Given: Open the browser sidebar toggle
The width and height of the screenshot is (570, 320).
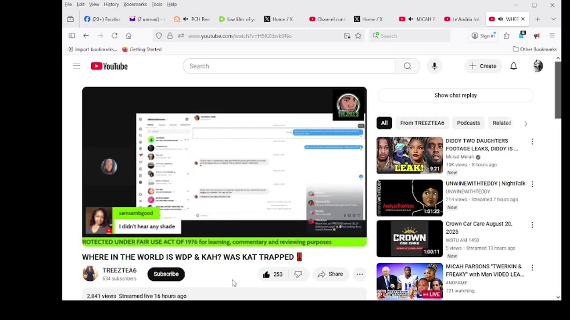Looking at the screenshot, I should point(72,36).
